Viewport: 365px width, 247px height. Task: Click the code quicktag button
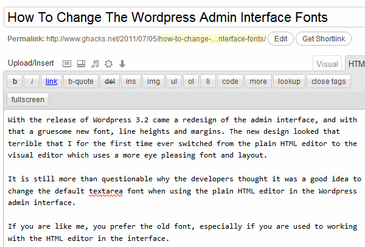[230, 82]
